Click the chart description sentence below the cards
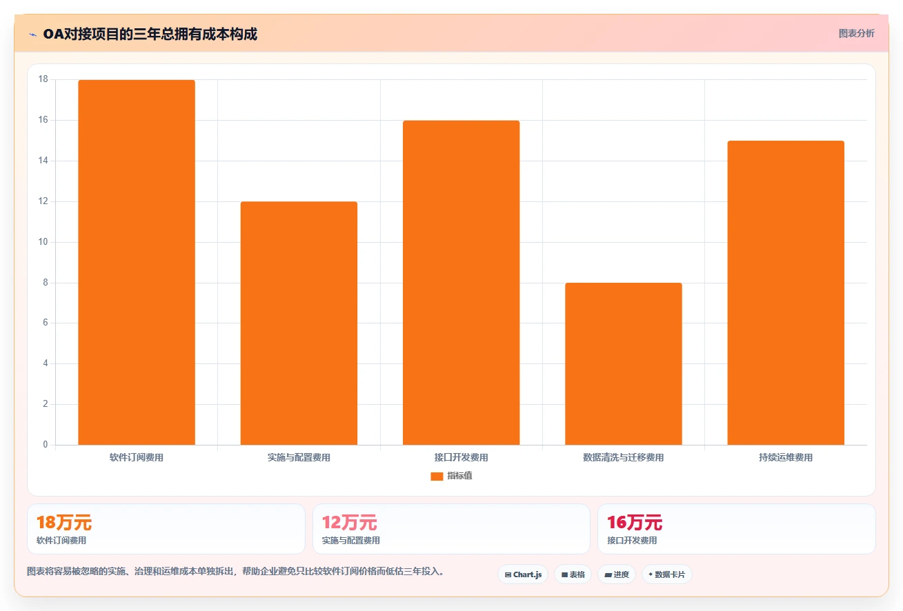Screen dimensions: 903x611 [x=238, y=572]
